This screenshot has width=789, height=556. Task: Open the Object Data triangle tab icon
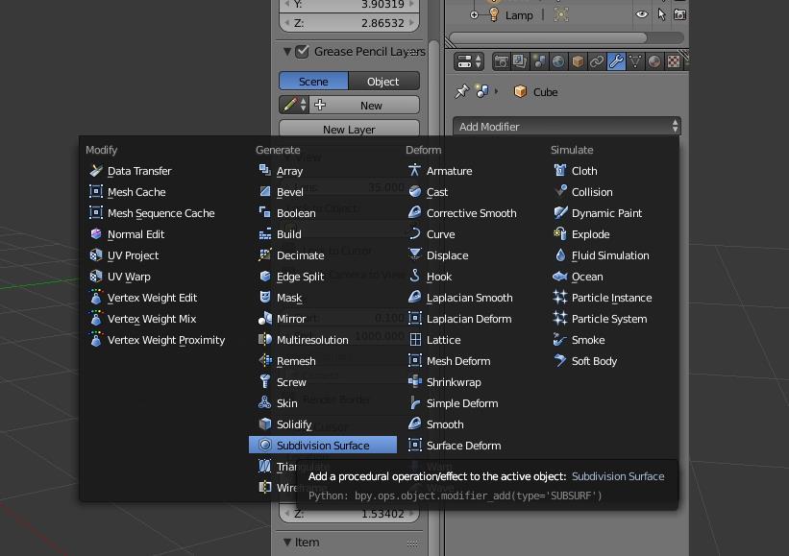635,61
